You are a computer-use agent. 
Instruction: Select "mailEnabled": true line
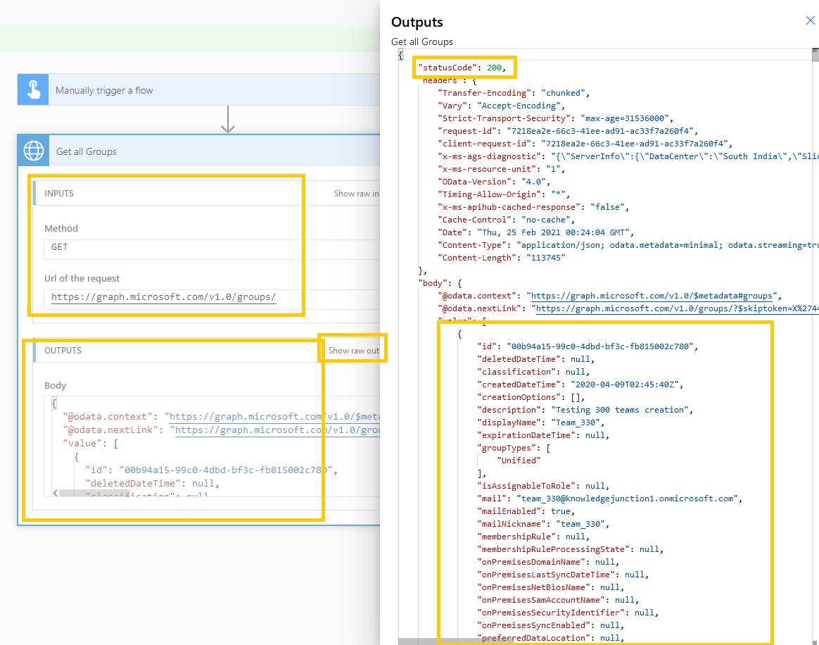pos(526,511)
